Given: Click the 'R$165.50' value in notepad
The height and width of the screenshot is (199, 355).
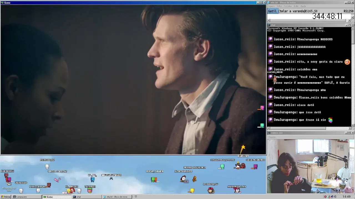Looking at the screenshot, I should [311, 11].
